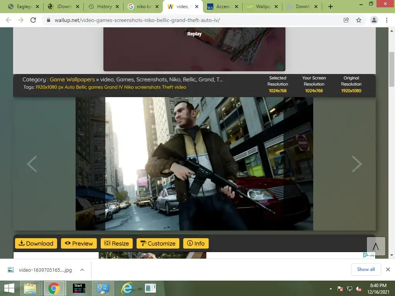Bookmark this page with the star icon

(359, 20)
